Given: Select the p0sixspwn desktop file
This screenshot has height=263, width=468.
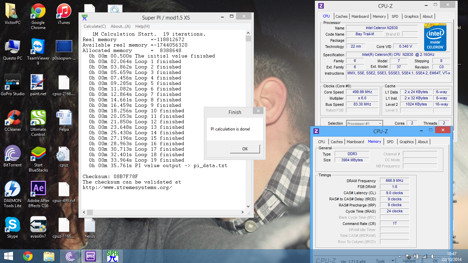Looking at the screenshot, I should click(64, 50).
